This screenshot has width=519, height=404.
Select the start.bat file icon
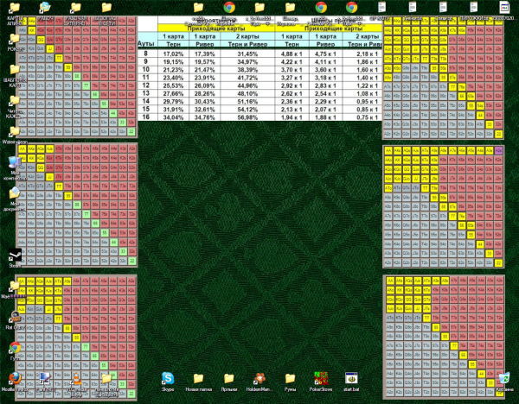pos(351,378)
